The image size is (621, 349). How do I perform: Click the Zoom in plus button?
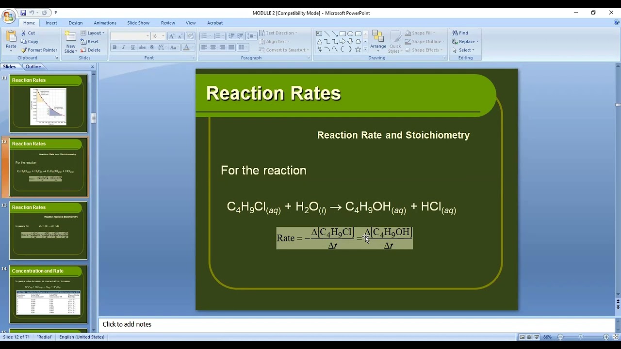[x=606, y=337]
